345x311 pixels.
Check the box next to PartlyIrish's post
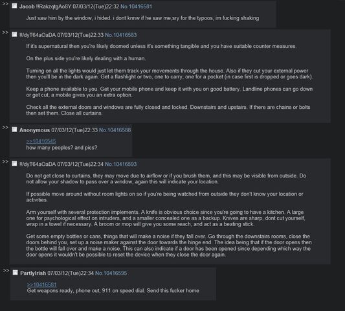(x=15, y=273)
